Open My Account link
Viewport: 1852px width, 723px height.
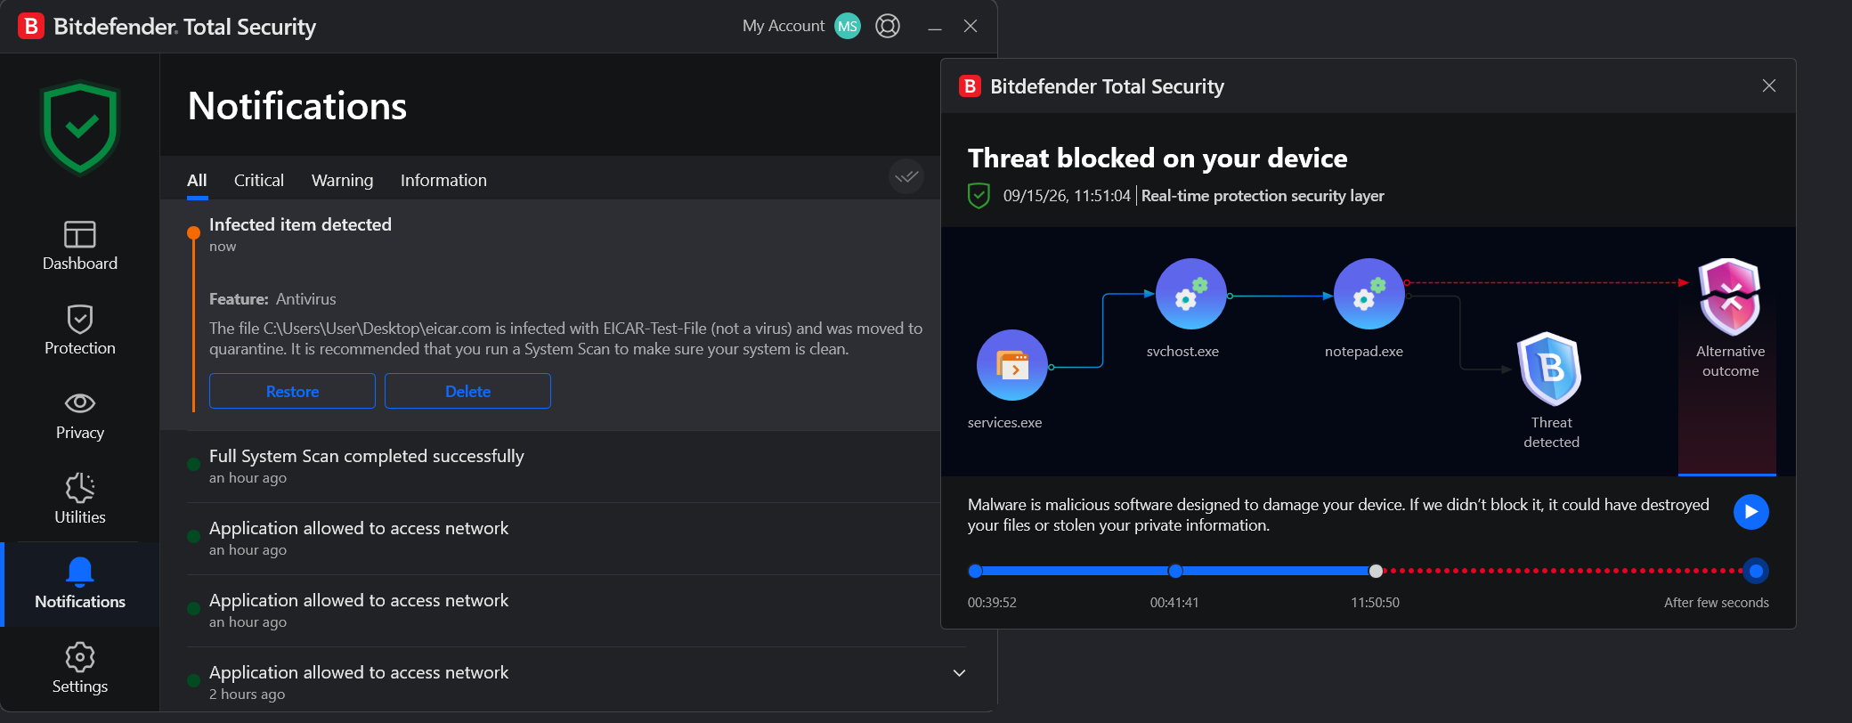(x=784, y=26)
